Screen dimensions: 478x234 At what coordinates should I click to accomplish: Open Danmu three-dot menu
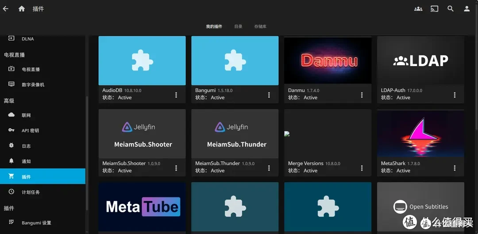click(362, 95)
